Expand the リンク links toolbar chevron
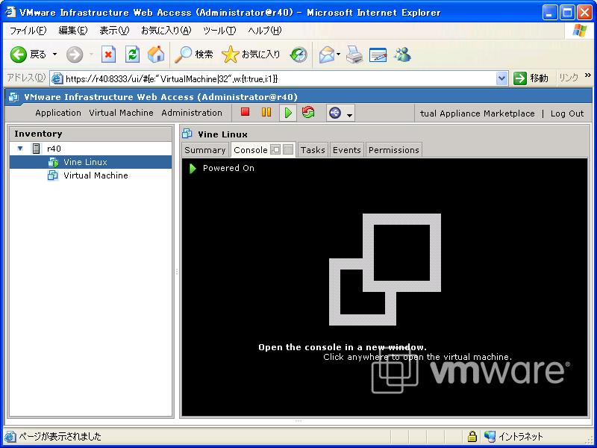Image resolution: width=597 pixels, height=448 pixels. (x=588, y=75)
